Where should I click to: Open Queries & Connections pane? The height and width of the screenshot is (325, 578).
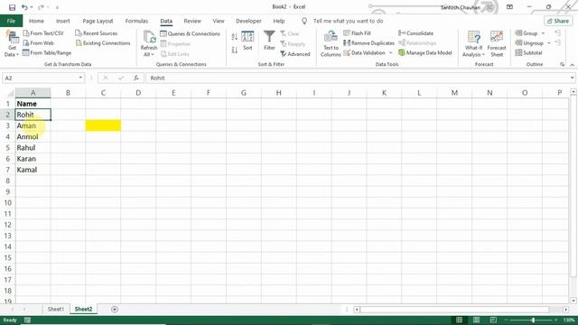pos(191,33)
